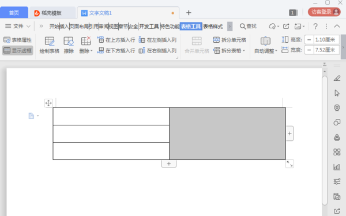The image size is (346, 216).
Task: Open the image gallery icon in sidebar
Action: 337,196
